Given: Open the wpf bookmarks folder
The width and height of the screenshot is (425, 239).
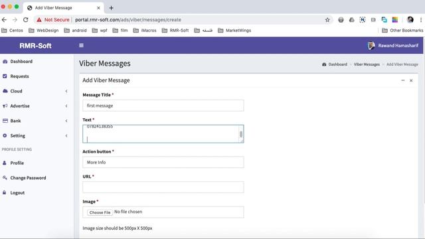Looking at the screenshot, I should pyautogui.click(x=100, y=31).
